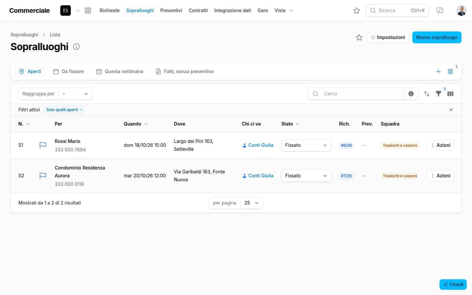Sort by the Stato column header
Screen dimensions: 472x295
(x=290, y=124)
